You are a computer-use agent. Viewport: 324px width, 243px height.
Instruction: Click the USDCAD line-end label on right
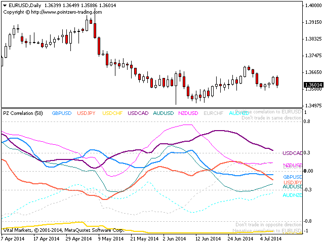[x=292, y=153]
